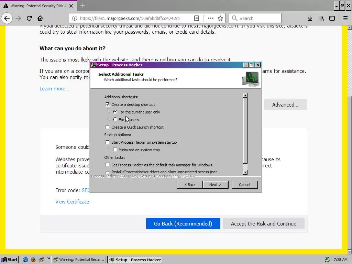This screenshot has width=352, height=264.
Task: Check Minimized on system tray option
Action: (x=115, y=150)
